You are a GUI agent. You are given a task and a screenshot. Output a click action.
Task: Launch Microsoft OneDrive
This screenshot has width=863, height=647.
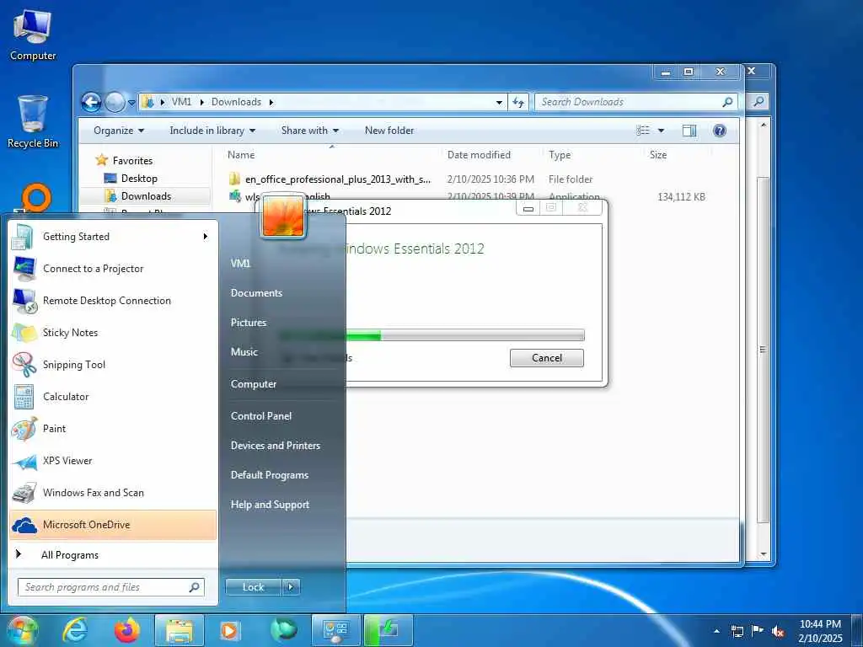pos(113,524)
